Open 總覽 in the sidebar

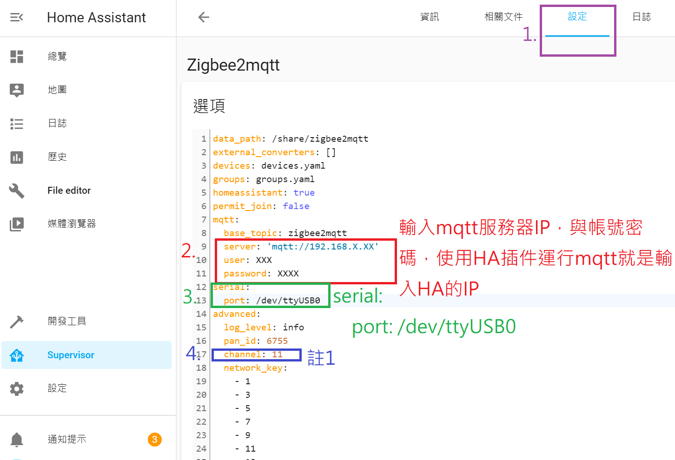coord(57,56)
